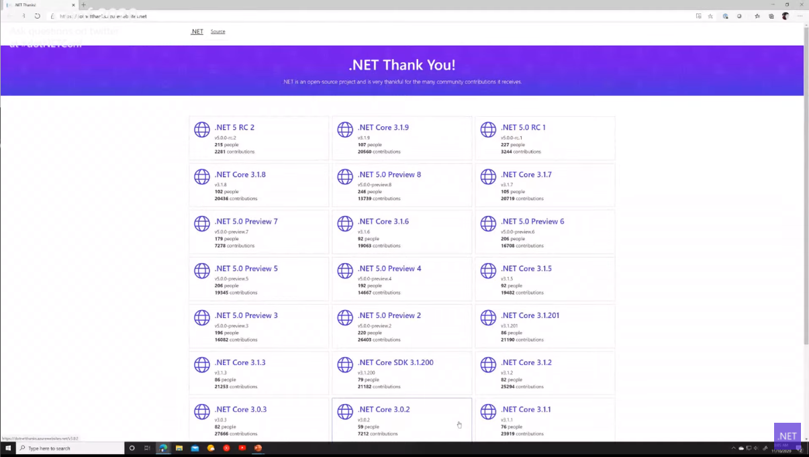Viewport: 809px width, 457px height.
Task: Open Task View on the taskbar
Action: (x=147, y=448)
